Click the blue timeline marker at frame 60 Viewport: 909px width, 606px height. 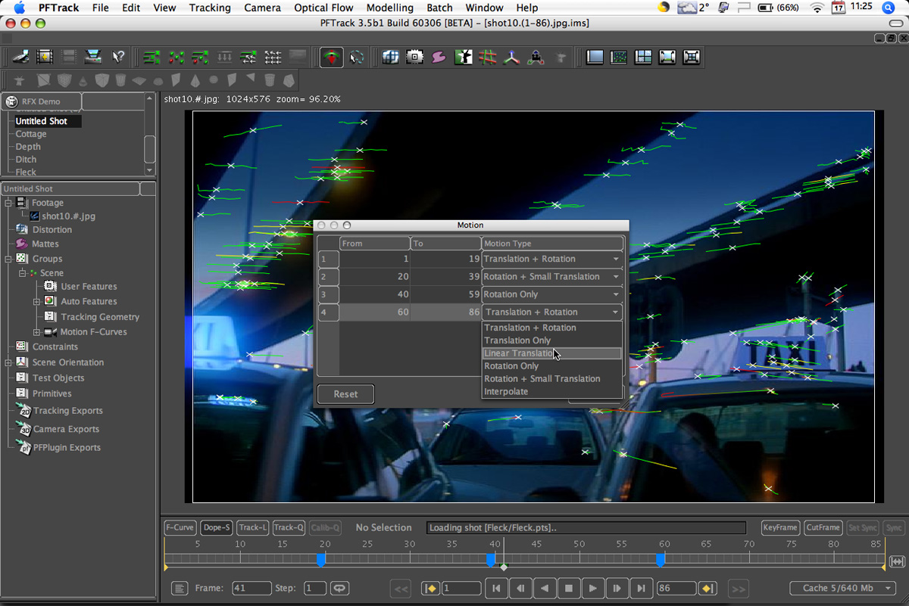(x=661, y=560)
